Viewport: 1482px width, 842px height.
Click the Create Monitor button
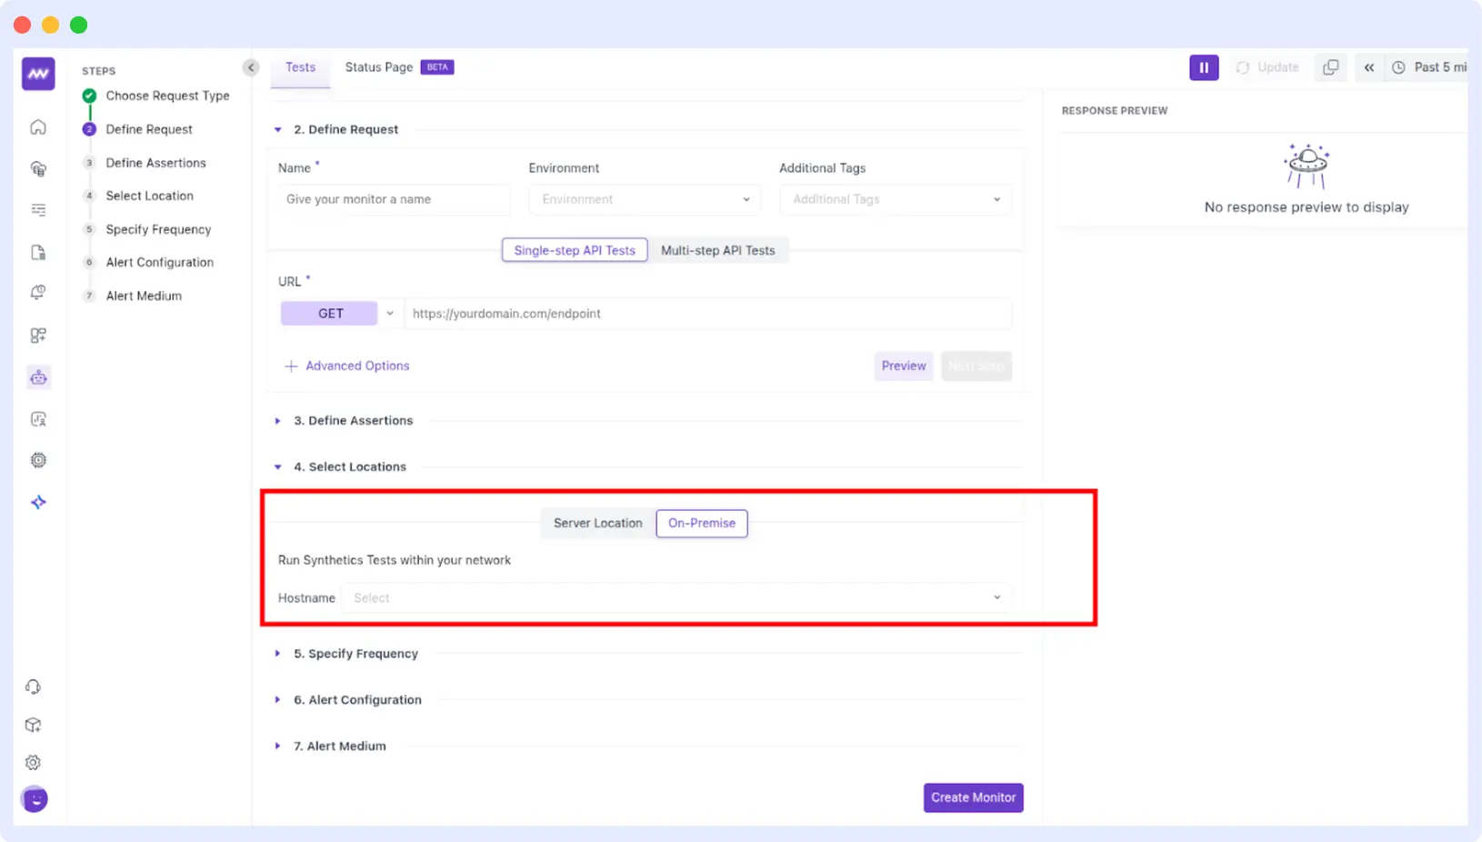[x=973, y=797]
